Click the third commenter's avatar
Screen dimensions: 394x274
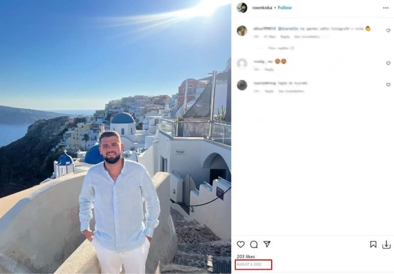coord(242,85)
